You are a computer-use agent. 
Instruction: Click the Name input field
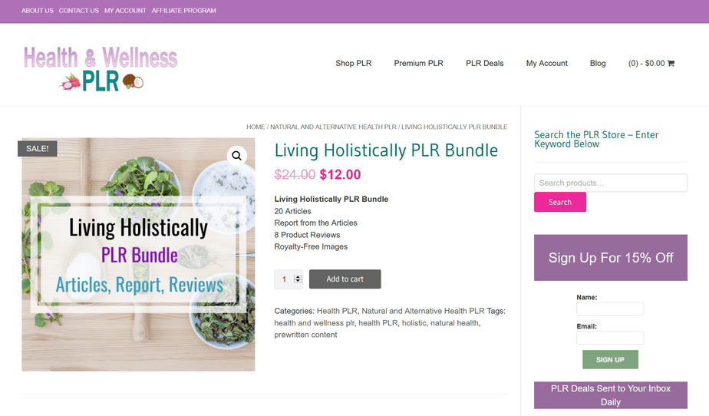click(610, 309)
